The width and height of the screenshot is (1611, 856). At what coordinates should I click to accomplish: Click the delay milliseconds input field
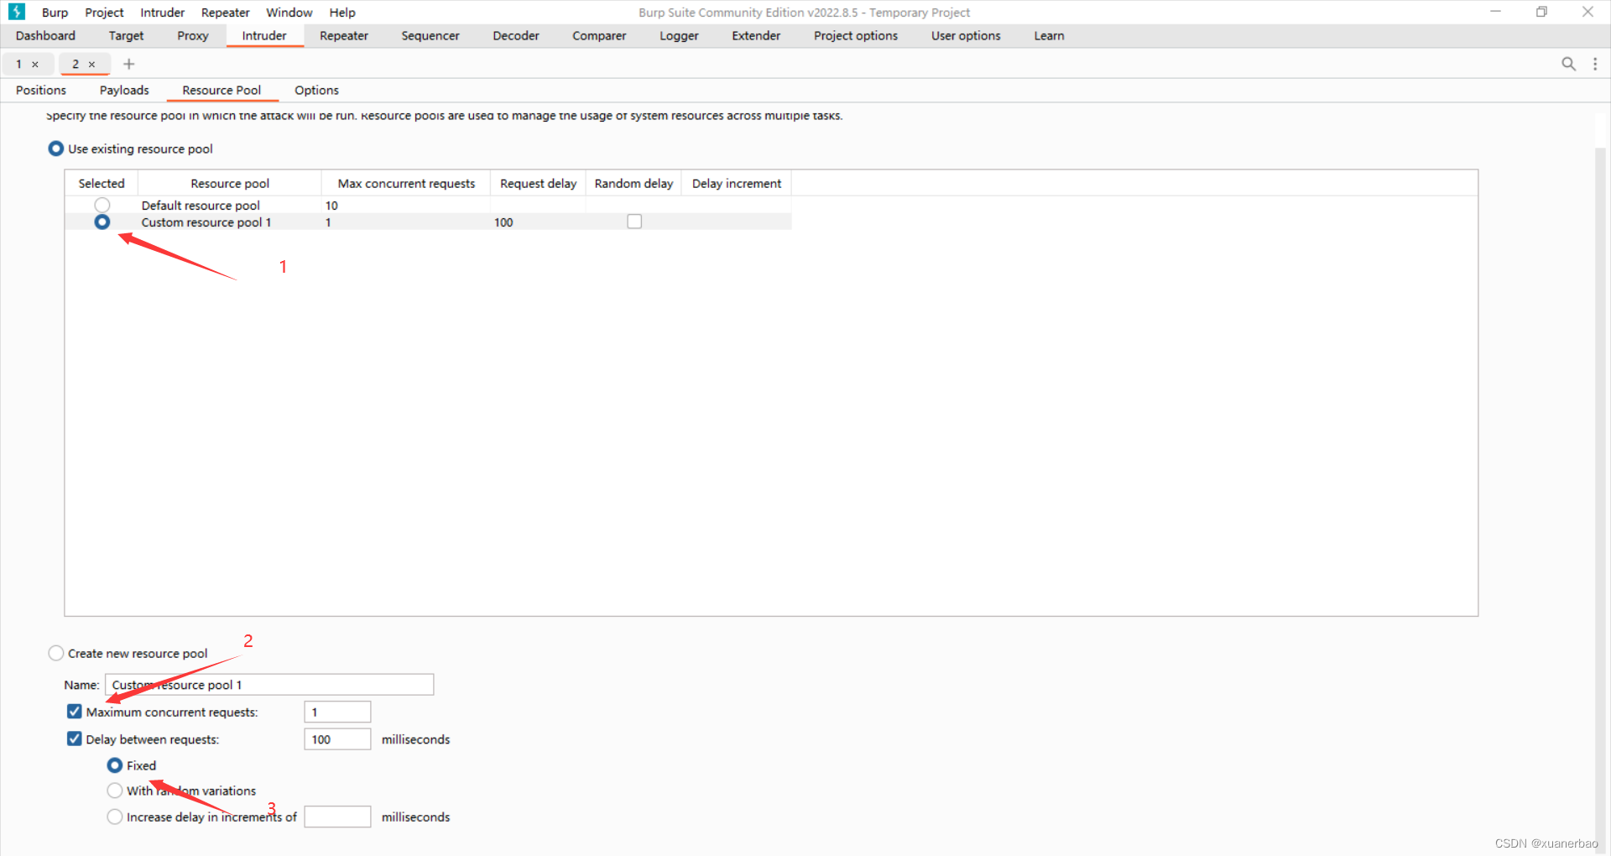click(337, 739)
